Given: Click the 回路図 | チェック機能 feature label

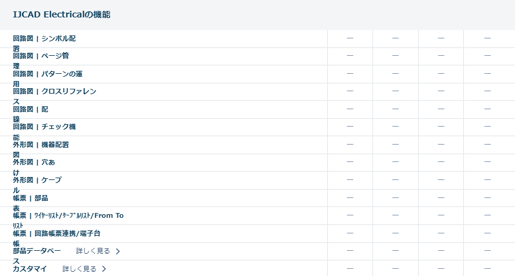Looking at the screenshot, I should coord(45,127).
